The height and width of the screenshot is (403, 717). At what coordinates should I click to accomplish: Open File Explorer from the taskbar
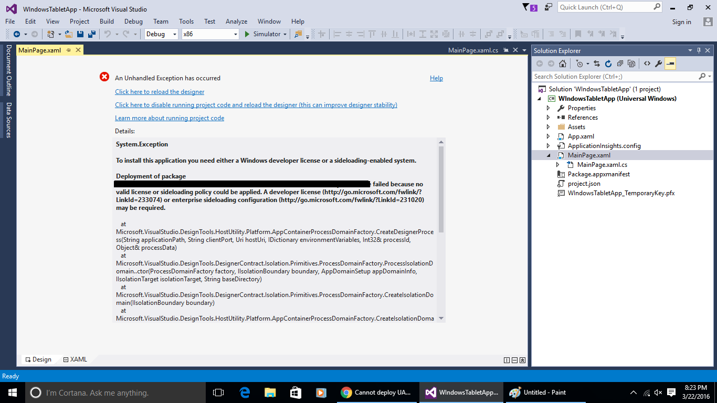coord(270,393)
